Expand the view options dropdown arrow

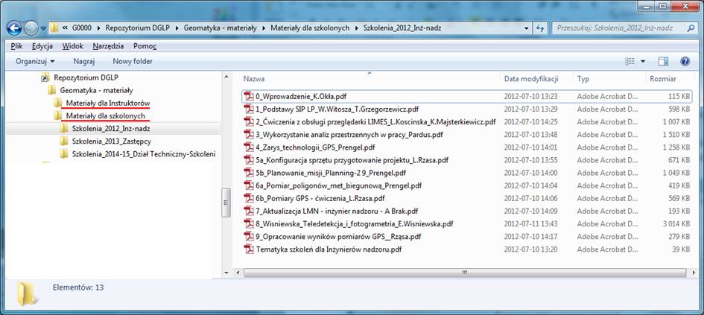[x=643, y=61]
